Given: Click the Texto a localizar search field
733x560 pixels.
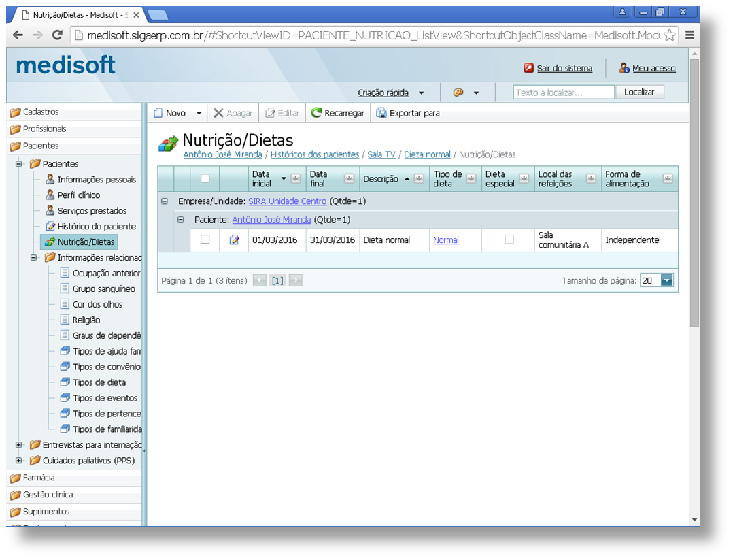Looking at the screenshot, I should (x=563, y=93).
